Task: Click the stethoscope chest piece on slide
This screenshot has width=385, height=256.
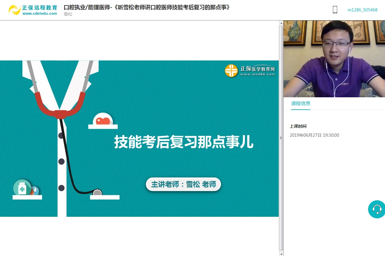Action: (x=97, y=193)
